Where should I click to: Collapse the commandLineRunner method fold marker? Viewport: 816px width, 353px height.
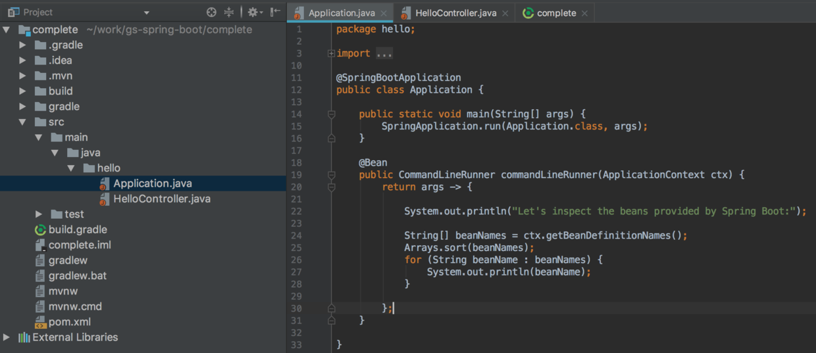(332, 175)
